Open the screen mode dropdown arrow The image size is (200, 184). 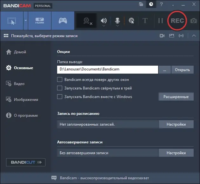click(x=26, y=21)
